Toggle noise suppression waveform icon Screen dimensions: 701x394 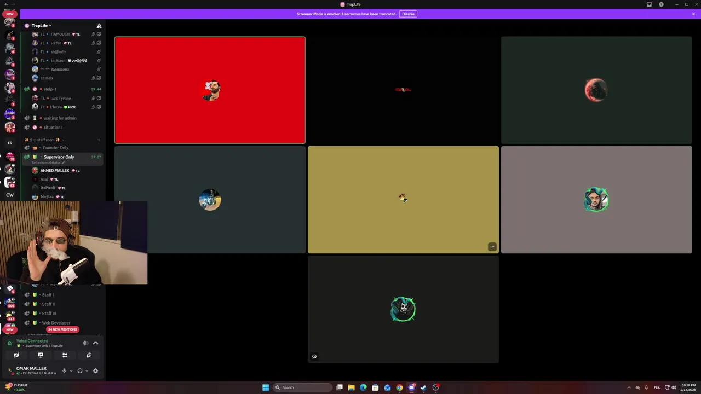coord(85,344)
